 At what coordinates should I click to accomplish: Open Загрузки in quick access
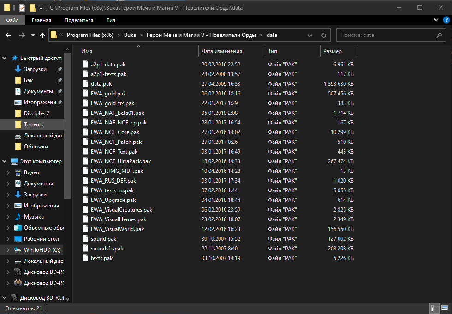35,69
